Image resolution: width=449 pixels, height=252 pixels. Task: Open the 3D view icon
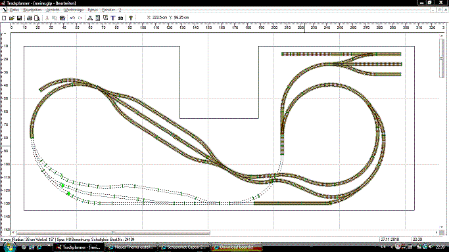[x=120, y=18]
